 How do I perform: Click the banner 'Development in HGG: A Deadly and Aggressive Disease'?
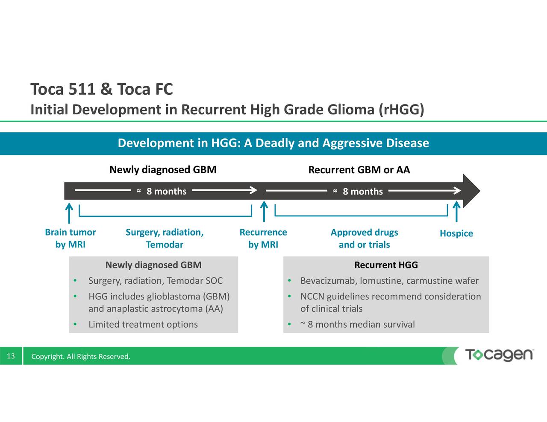tap(273, 143)
